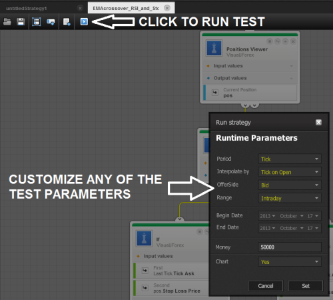This screenshot has width=333, height=300.
Task: Expand Input values in Positions Viewer
Action: coord(292,66)
